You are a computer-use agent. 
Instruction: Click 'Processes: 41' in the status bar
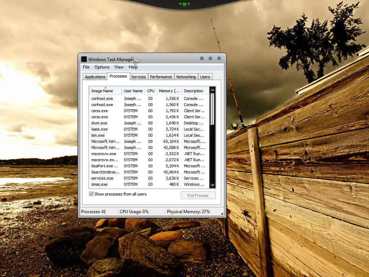click(93, 211)
